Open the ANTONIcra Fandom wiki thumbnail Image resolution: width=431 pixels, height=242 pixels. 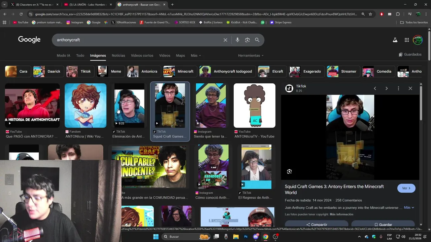[x=86, y=106]
